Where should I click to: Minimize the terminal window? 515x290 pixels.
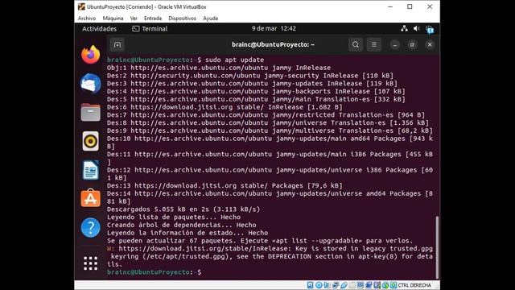pos(395,45)
